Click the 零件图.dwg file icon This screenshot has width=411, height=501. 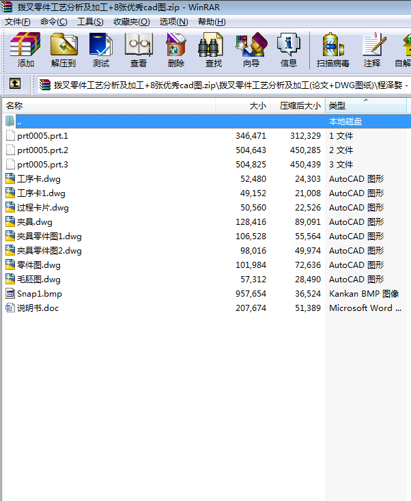click(10, 265)
